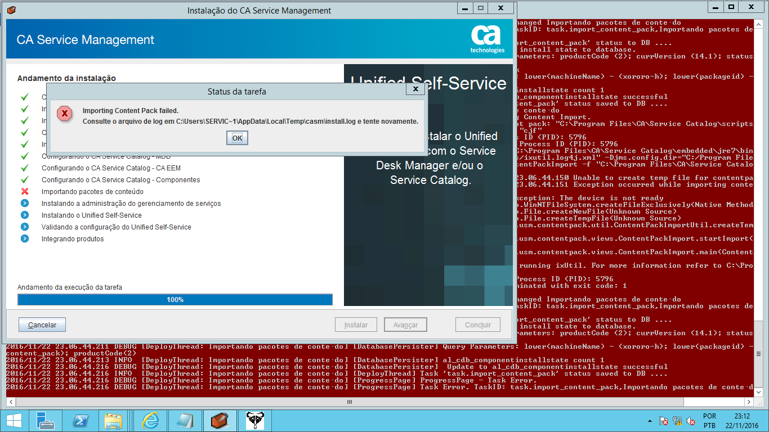This screenshot has width=769, height=432.
Task: Click installer title bar toolbox icon
Action: click(11, 10)
